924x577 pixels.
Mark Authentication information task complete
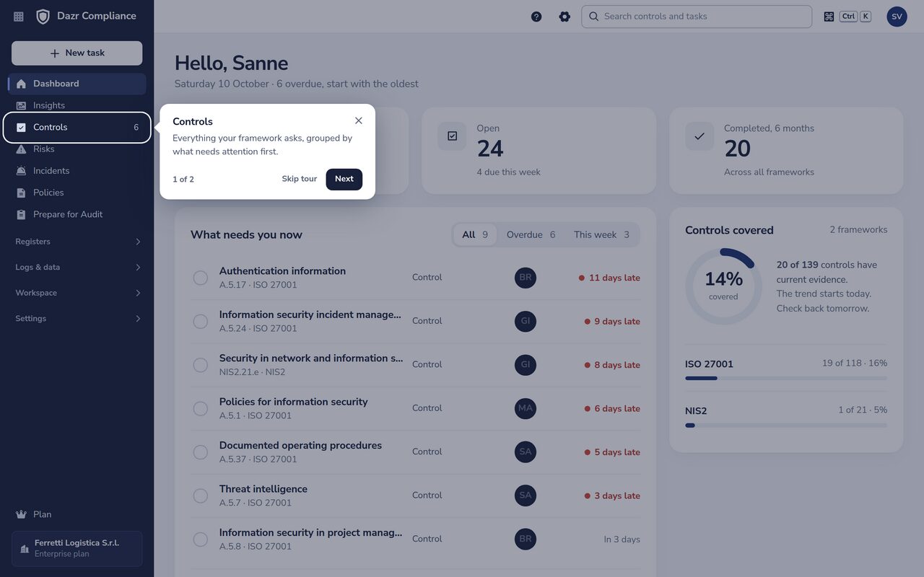click(x=201, y=278)
